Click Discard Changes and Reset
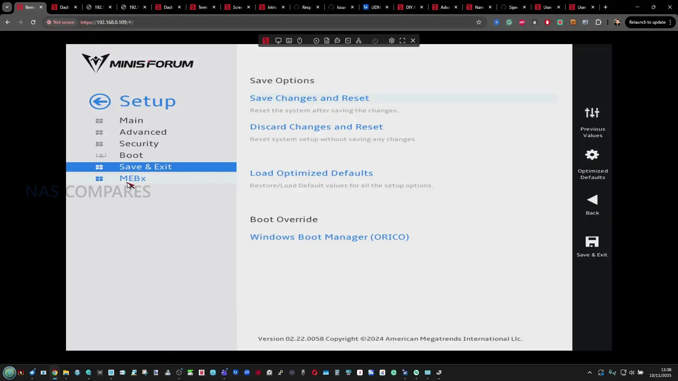This screenshot has height=381, width=678. pyautogui.click(x=316, y=127)
